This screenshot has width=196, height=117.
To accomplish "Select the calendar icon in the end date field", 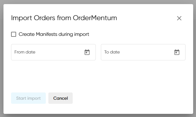I will tap(177, 52).
